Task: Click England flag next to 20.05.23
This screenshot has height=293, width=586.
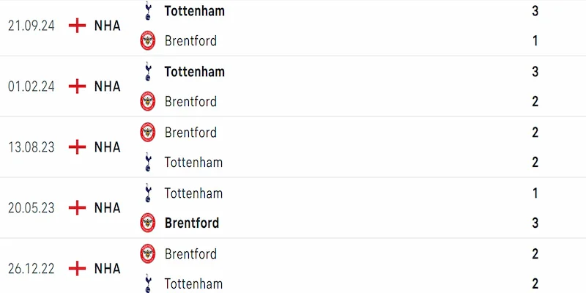Action: (77, 208)
